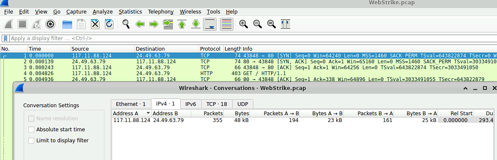Select packet 2 SYN, ACK row
Viewport: 497px width, 160px height.
pyautogui.click(x=249, y=61)
